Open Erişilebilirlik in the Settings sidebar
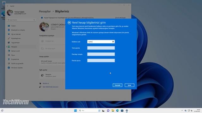Image resolution: width=202 pixels, height=113 pixels. pos(21,59)
